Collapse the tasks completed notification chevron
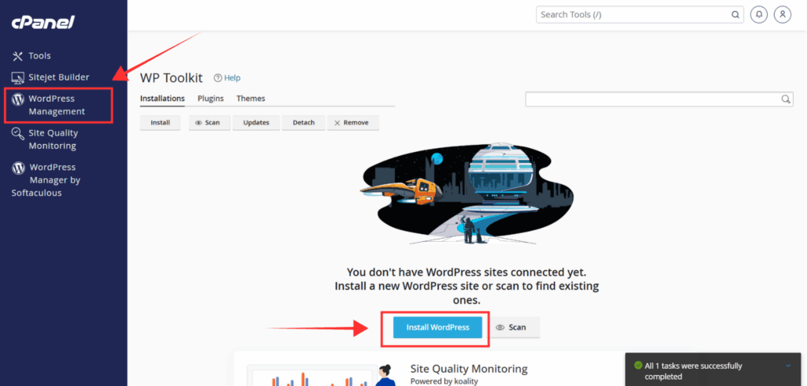807x386 pixels. coord(788,366)
